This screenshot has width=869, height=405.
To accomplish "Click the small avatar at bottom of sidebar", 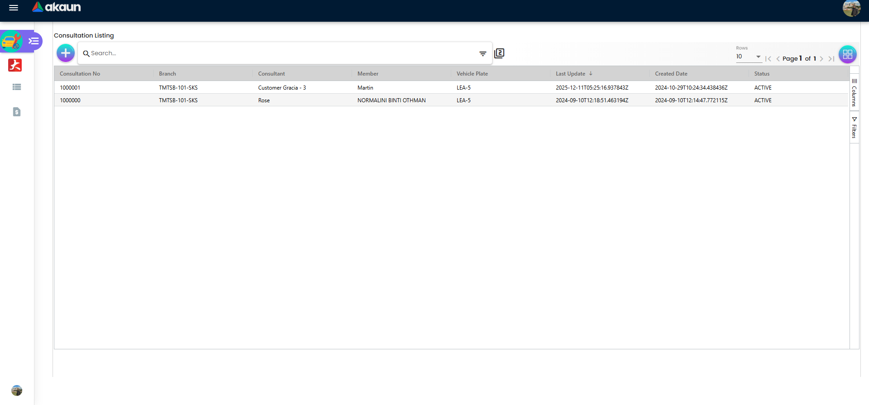I will pyautogui.click(x=17, y=391).
